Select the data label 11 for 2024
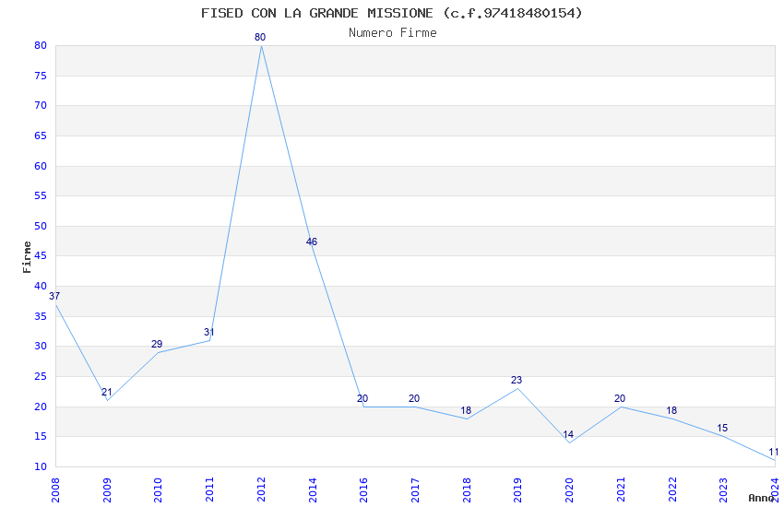The width and height of the screenshot is (784, 507). pyautogui.click(x=774, y=453)
